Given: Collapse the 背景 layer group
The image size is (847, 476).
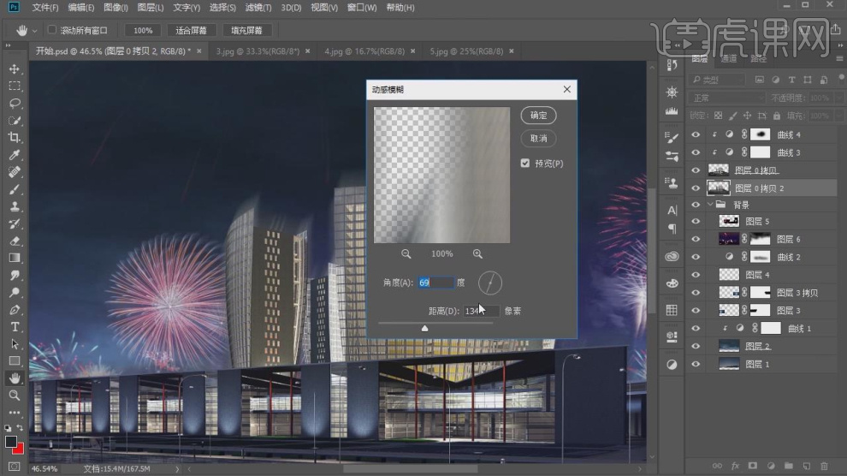Looking at the screenshot, I should 710,205.
